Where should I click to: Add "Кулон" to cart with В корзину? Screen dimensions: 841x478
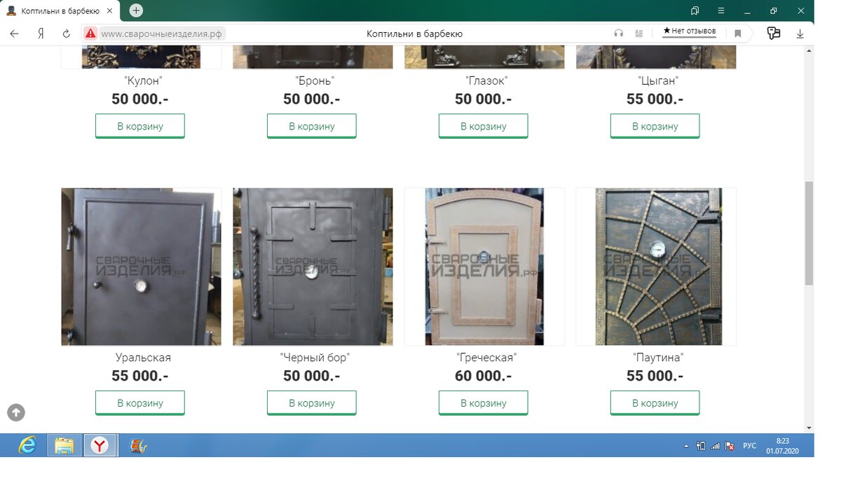140,126
